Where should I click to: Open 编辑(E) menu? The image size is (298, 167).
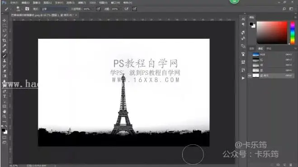(25, 3)
